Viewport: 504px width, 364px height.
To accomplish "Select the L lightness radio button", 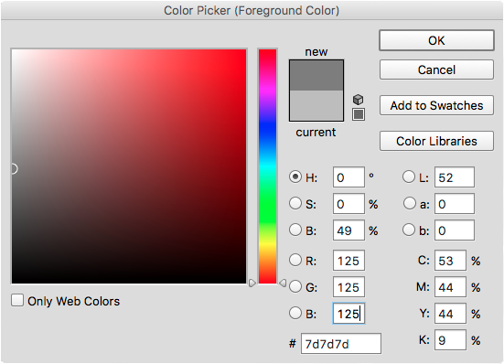I will (x=409, y=177).
